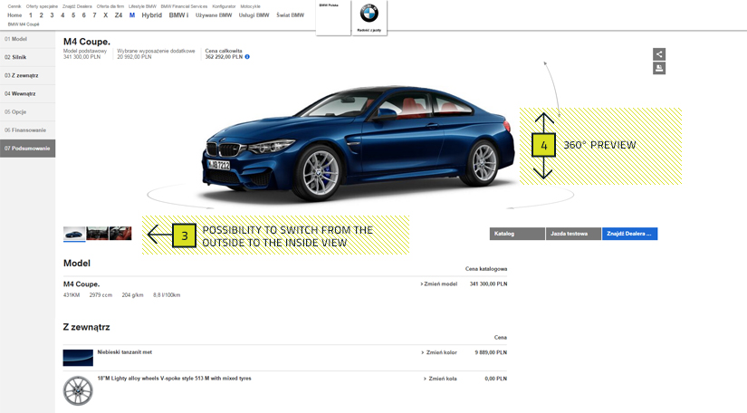Select the 1 series menu item

pos(31,15)
